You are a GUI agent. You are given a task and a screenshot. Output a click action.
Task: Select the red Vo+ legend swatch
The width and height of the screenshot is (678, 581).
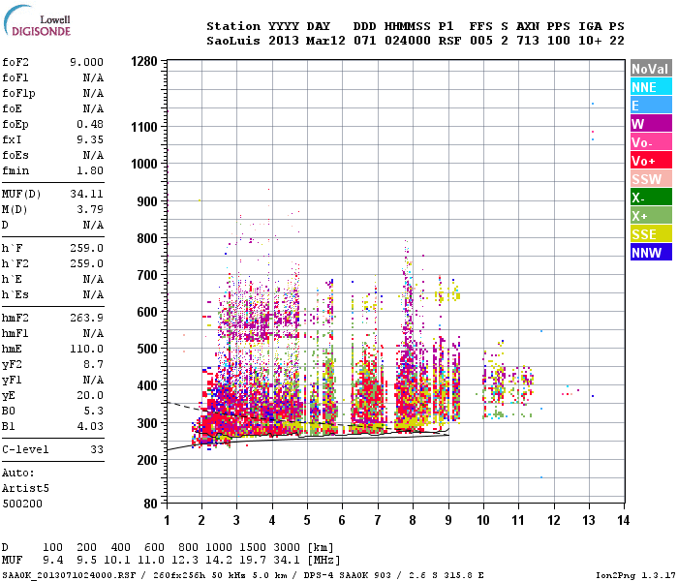point(651,161)
